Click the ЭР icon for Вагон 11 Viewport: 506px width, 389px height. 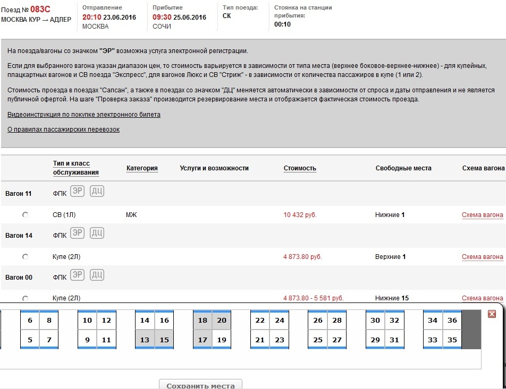(x=78, y=191)
